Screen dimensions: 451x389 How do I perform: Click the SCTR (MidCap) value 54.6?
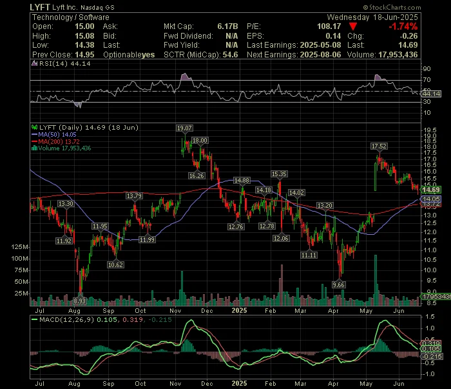click(x=230, y=55)
